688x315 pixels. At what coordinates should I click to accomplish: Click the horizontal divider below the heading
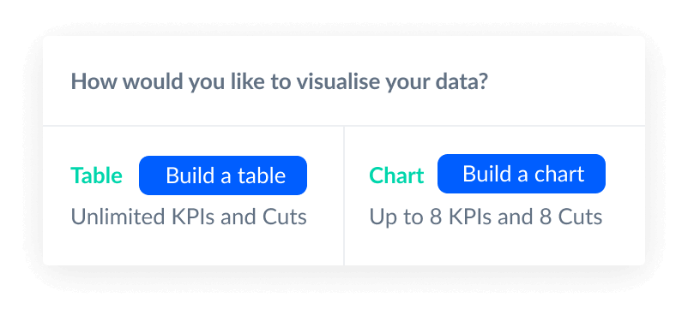[344, 126]
